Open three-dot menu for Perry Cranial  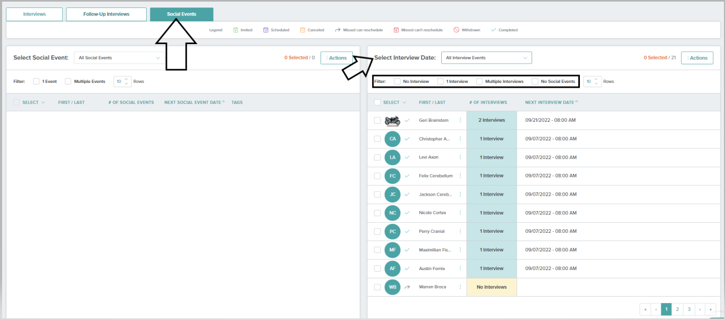[x=460, y=231]
